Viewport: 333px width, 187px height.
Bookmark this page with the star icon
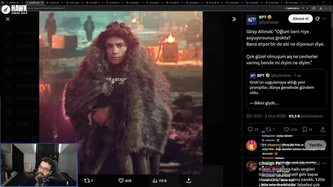pyautogui.click(x=307, y=8)
